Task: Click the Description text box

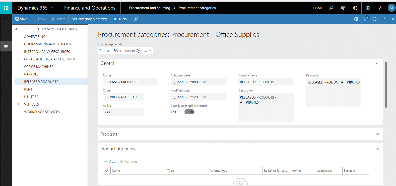Action: 266,107
